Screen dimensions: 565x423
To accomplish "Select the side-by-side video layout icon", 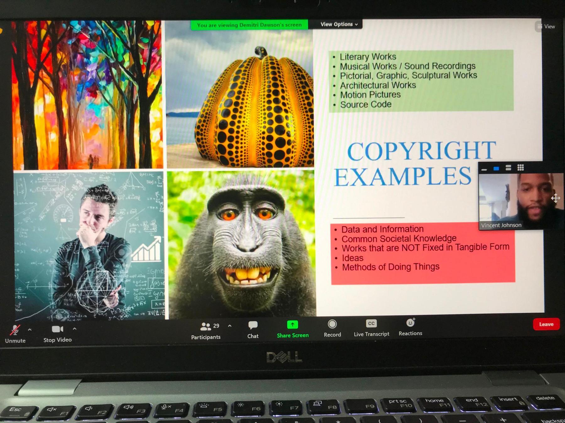I will click(508, 168).
